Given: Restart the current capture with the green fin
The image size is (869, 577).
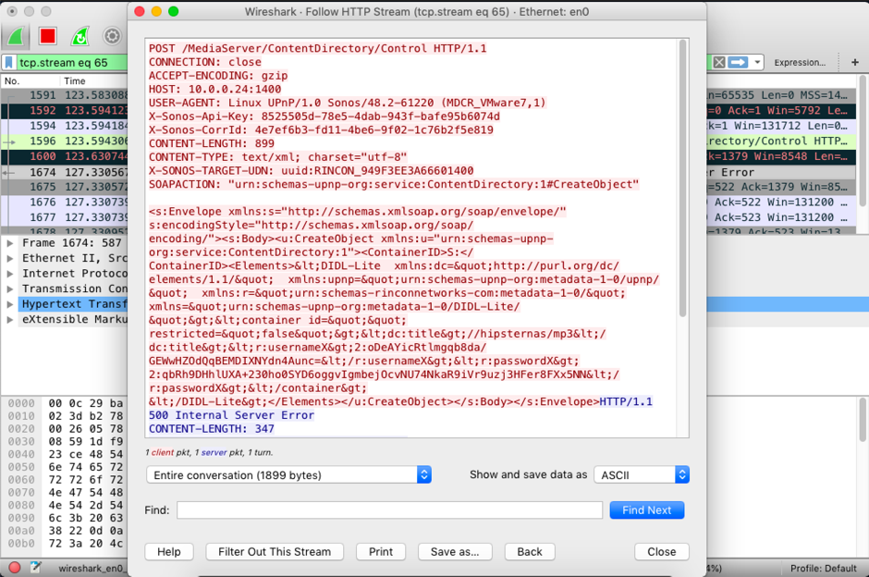Looking at the screenshot, I should (80, 37).
